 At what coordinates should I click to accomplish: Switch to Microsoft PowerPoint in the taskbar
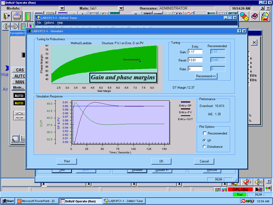tap(38, 201)
